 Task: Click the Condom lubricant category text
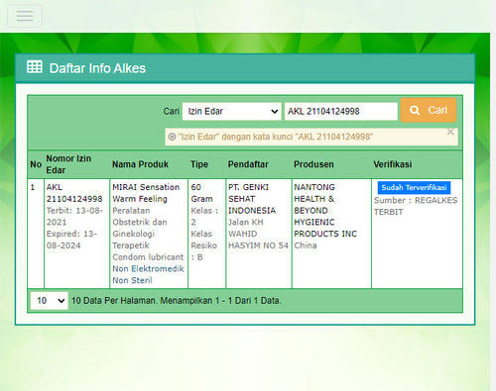[148, 257]
